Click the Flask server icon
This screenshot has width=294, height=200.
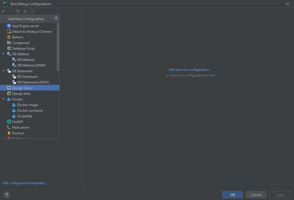9,127
